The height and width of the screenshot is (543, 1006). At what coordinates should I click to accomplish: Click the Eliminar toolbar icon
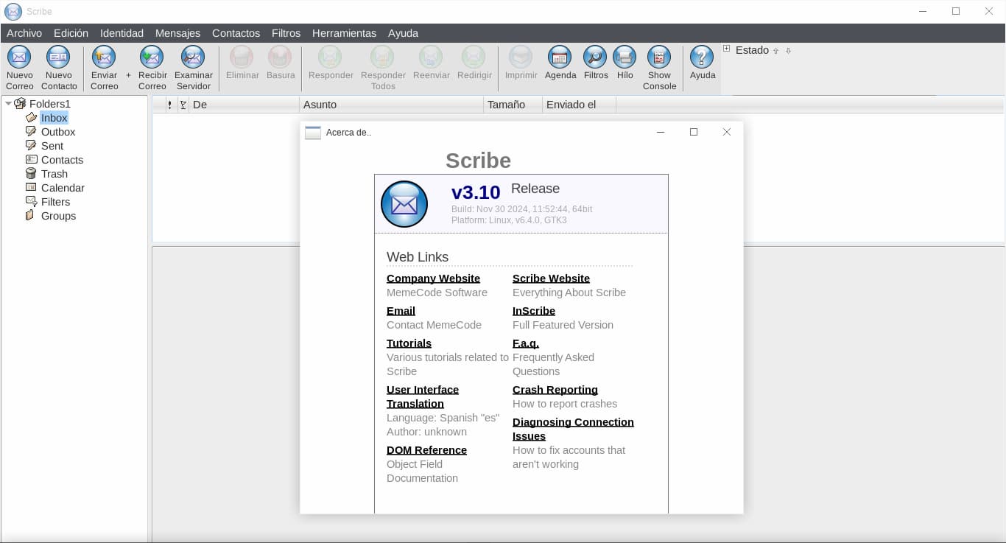pos(242,57)
